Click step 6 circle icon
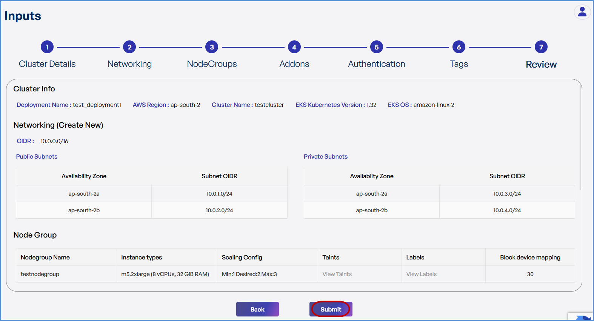The height and width of the screenshot is (321, 594). 459,47
